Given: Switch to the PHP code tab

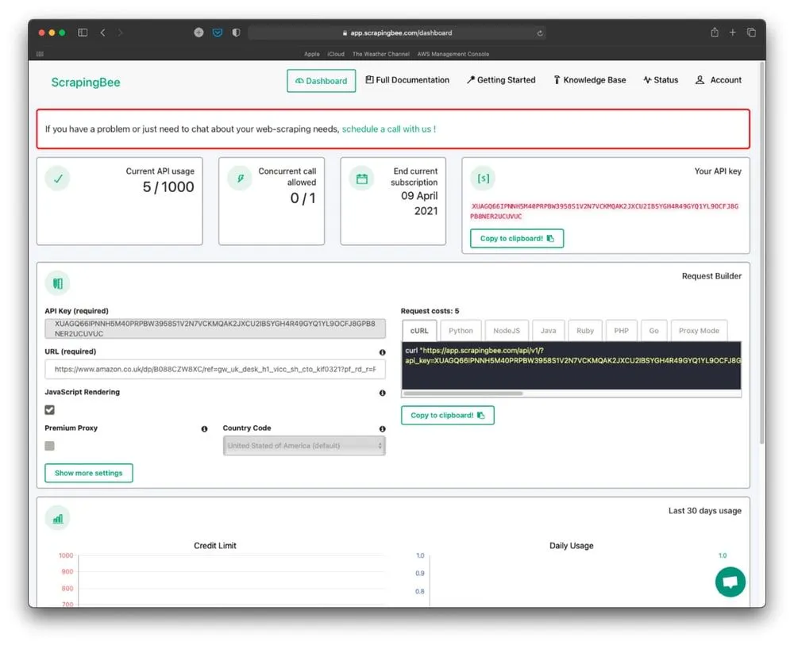Looking at the screenshot, I should point(622,330).
